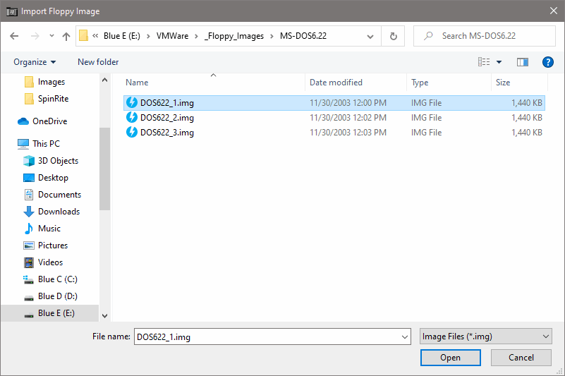Expand the File name dropdown arrow
The image size is (565, 376).
point(405,337)
